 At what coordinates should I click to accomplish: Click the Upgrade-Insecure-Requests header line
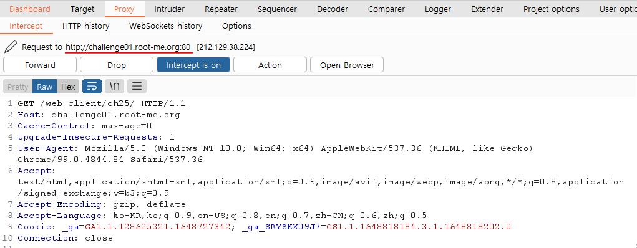96,137
